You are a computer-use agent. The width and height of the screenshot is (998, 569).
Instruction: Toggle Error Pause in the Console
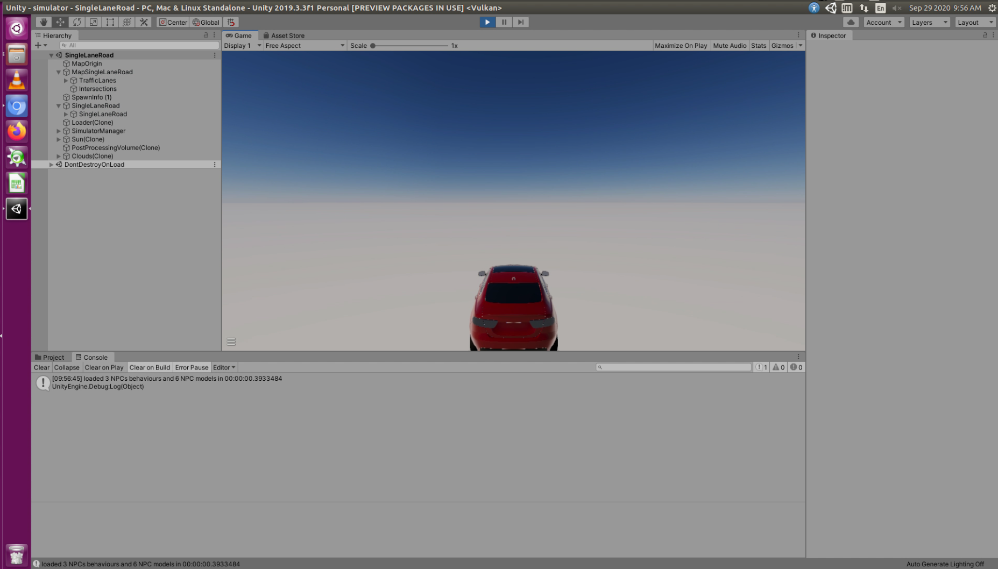192,367
